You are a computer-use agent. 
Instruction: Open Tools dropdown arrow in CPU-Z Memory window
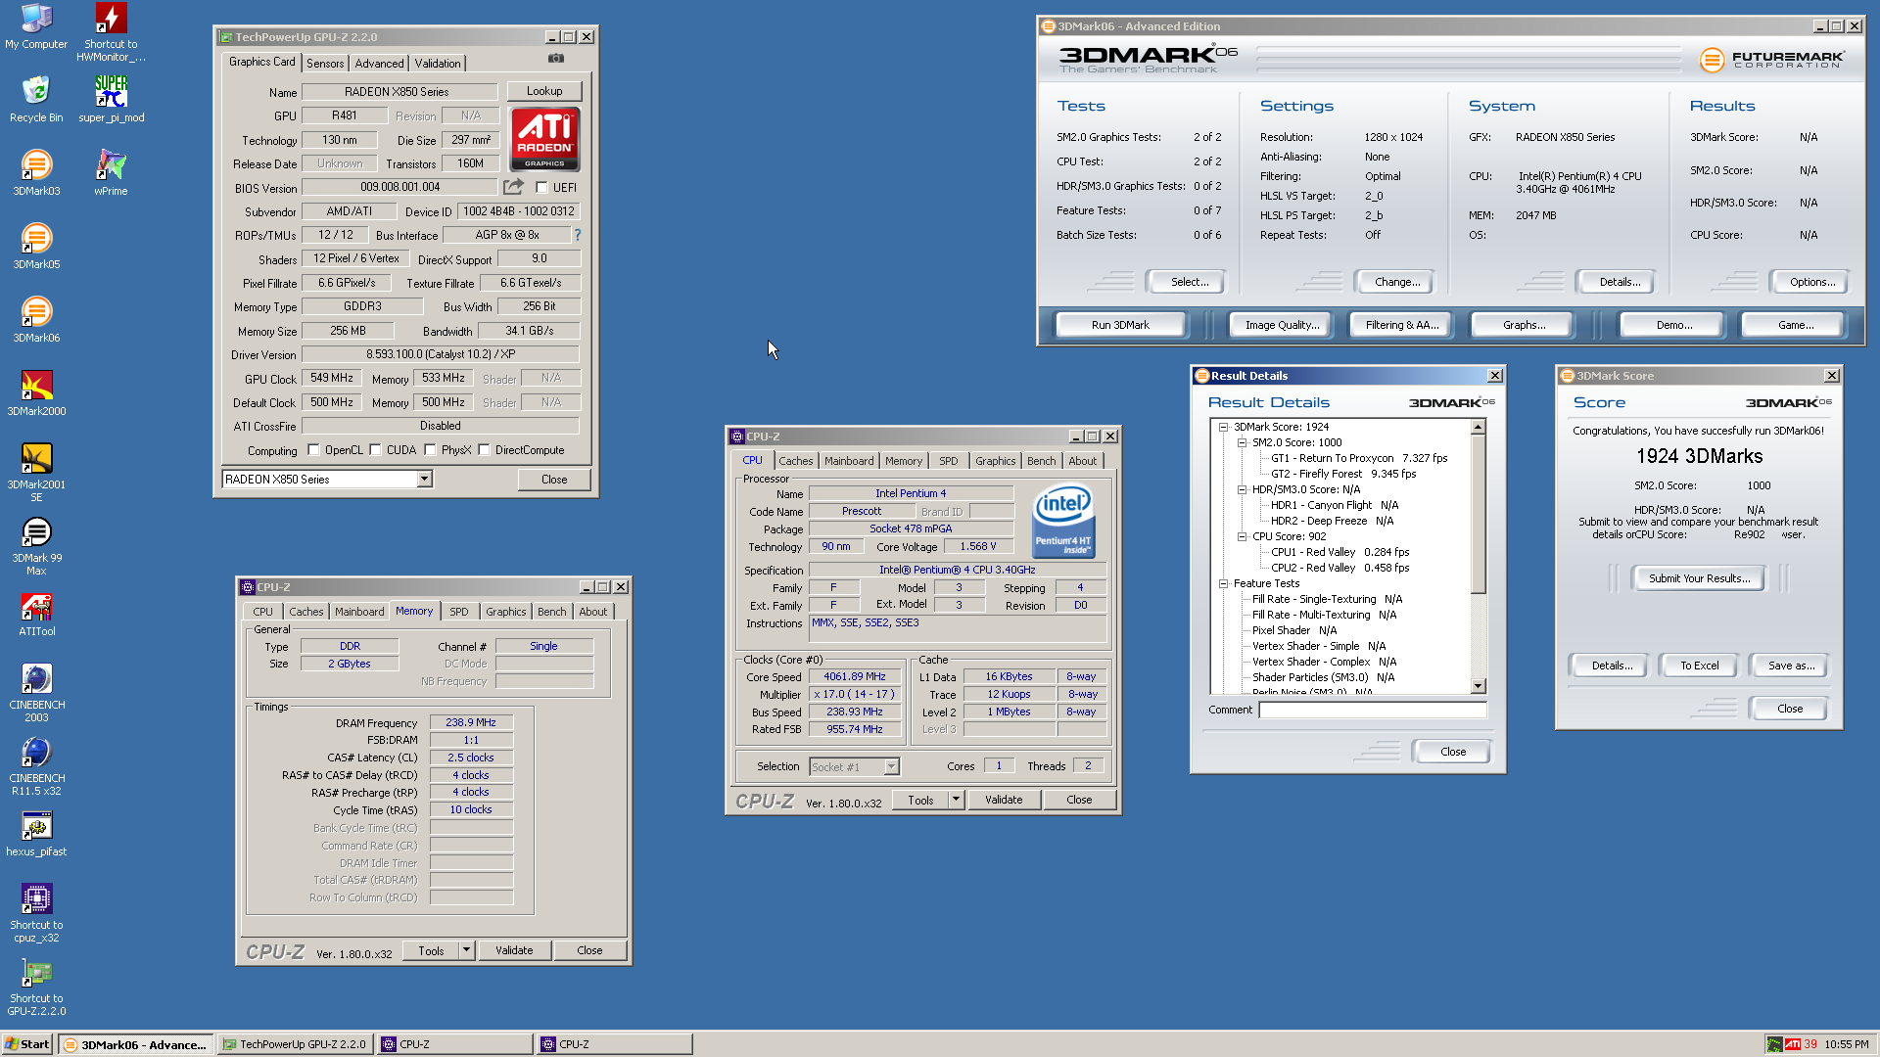tap(466, 950)
